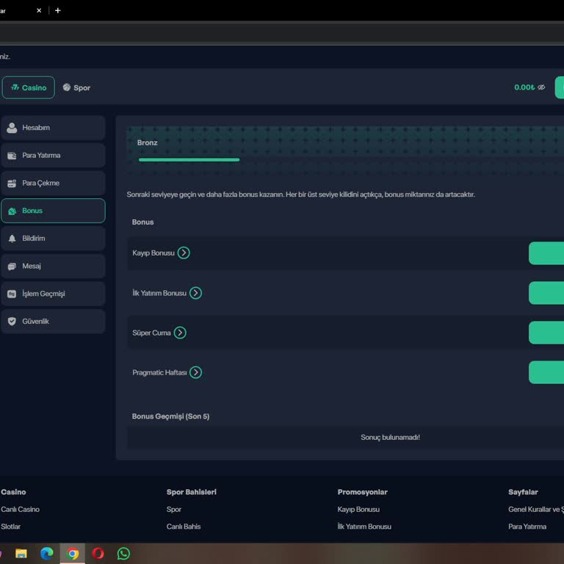Screen dimensions: 564x564
Task: Switch to the Casino tab
Action: click(28, 87)
